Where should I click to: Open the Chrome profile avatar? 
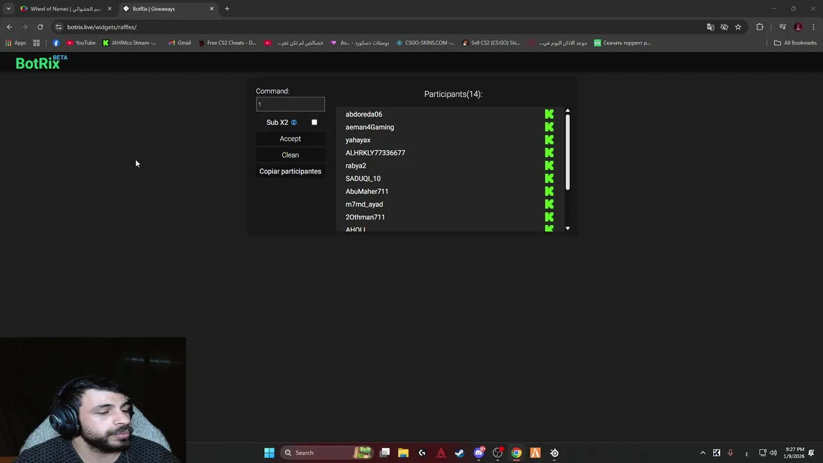click(798, 27)
